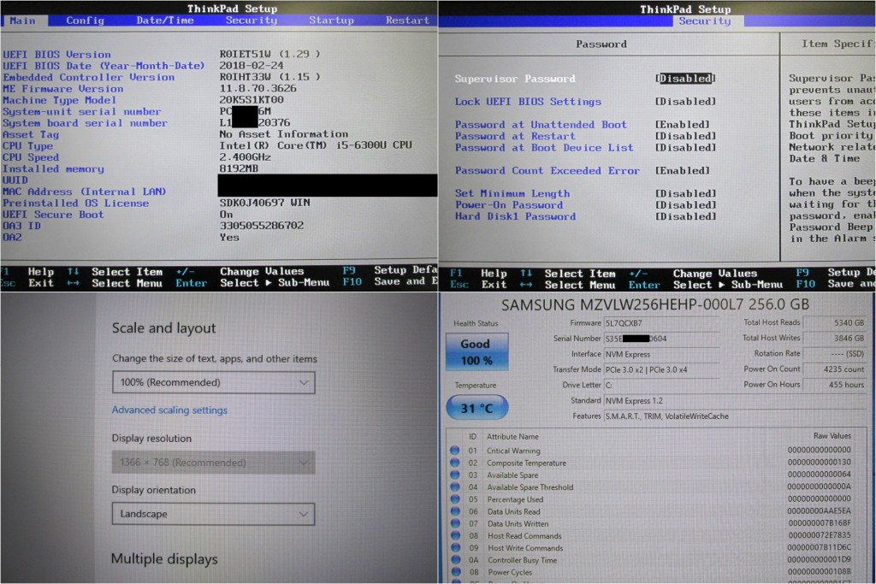Open the Date/Time tab
The image size is (876, 584).
(165, 21)
